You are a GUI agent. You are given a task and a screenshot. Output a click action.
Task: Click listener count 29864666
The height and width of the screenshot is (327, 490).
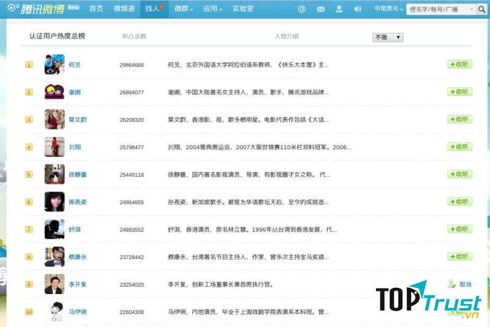point(132,65)
